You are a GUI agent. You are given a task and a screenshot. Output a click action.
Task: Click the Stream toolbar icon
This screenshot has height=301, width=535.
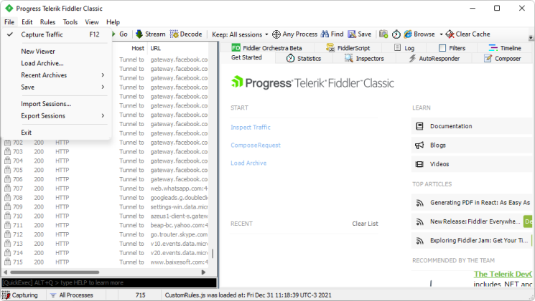point(139,34)
